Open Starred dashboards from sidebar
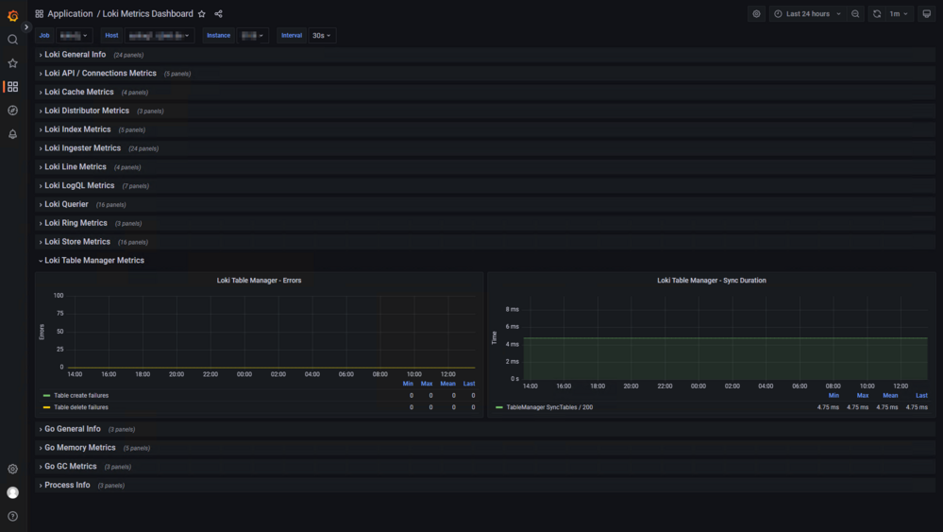 tap(12, 63)
